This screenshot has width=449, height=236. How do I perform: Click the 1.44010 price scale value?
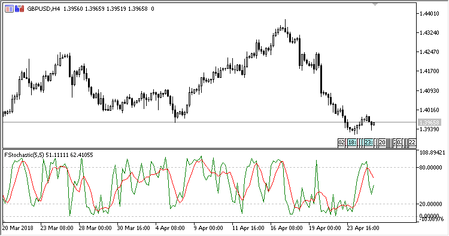429,13
